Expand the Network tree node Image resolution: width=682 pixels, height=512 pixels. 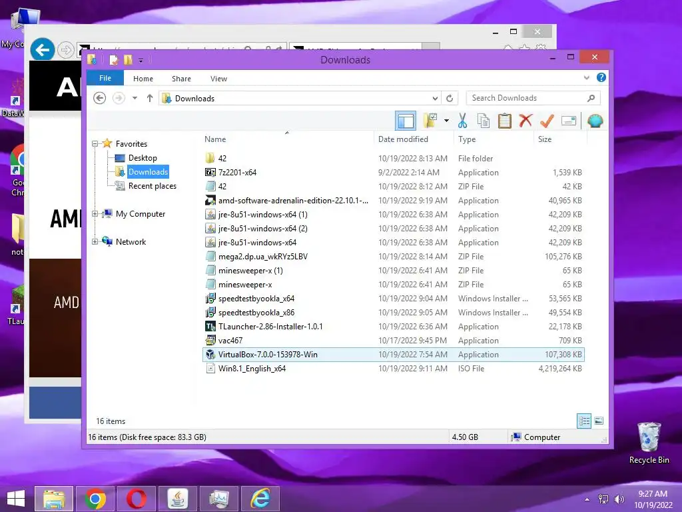click(95, 241)
